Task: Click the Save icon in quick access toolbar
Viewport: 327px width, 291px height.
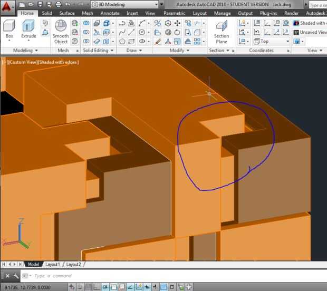Action: [x=40, y=4]
